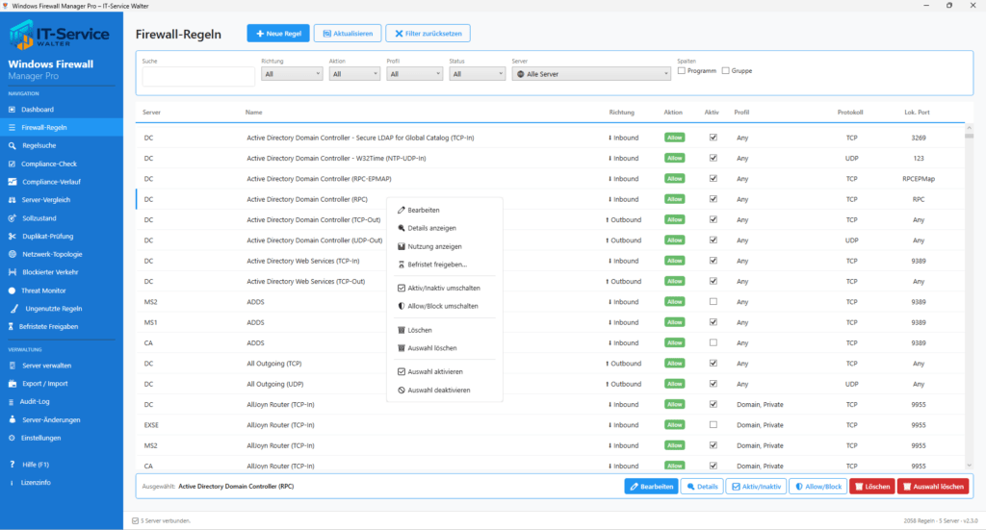Choose Details anzeigen from context menu
Viewport: 986px width, 530px height.
(x=445, y=229)
